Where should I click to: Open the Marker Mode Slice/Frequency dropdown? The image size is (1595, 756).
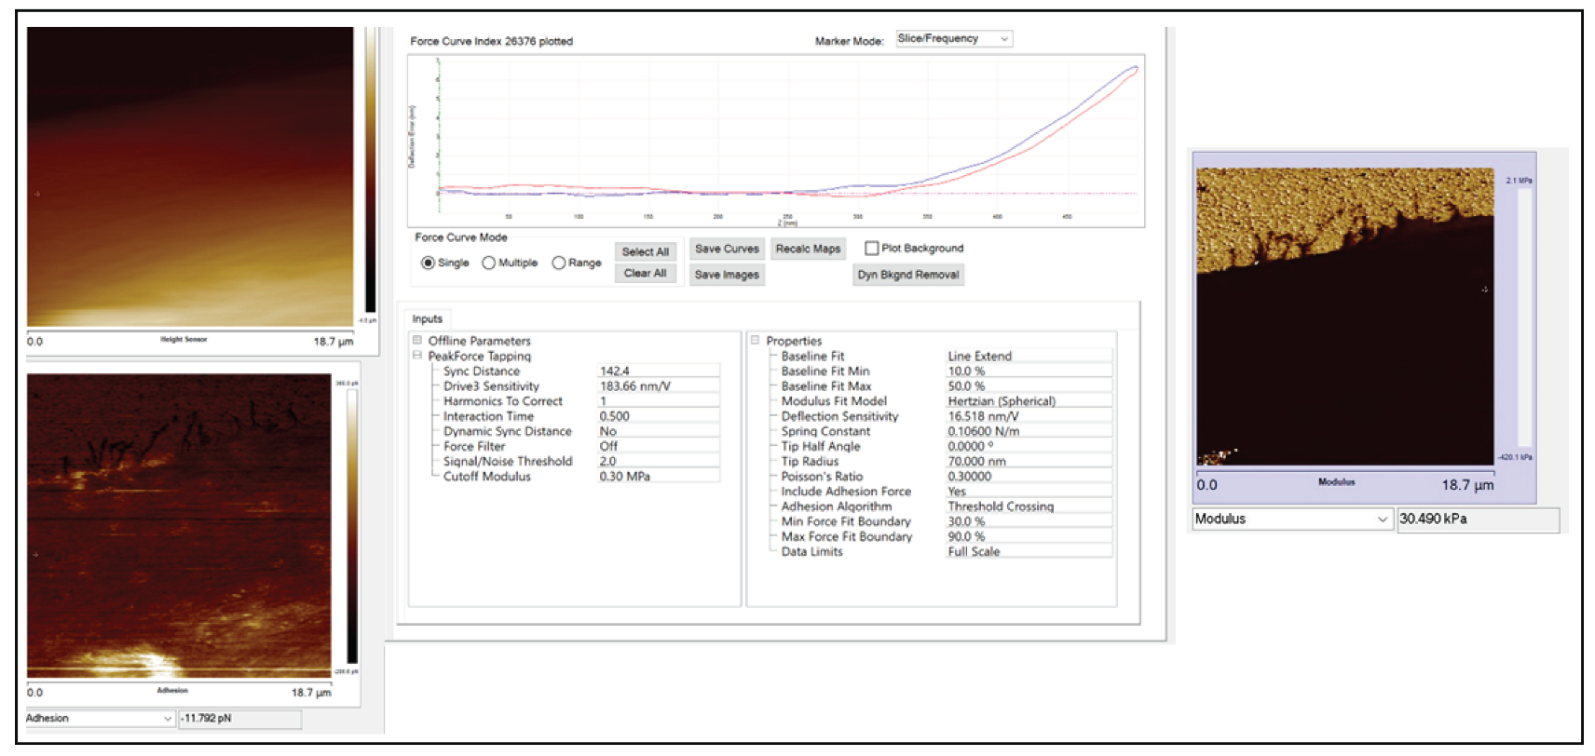(954, 39)
